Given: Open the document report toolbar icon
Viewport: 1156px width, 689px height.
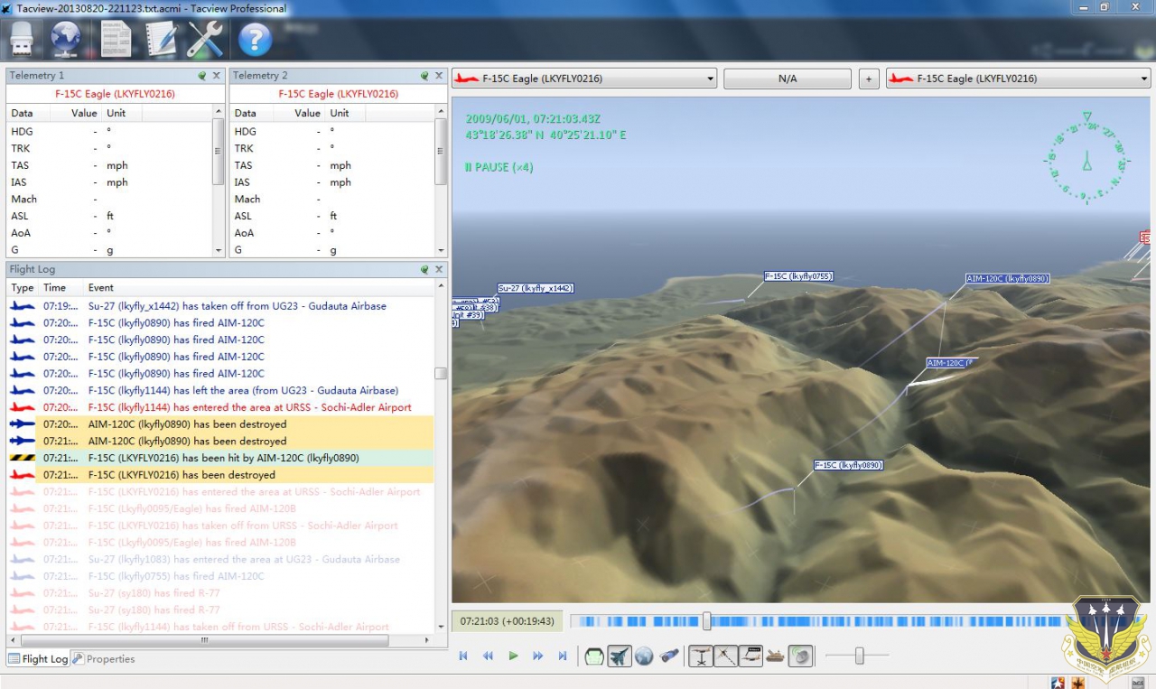Looking at the screenshot, I should point(116,39).
